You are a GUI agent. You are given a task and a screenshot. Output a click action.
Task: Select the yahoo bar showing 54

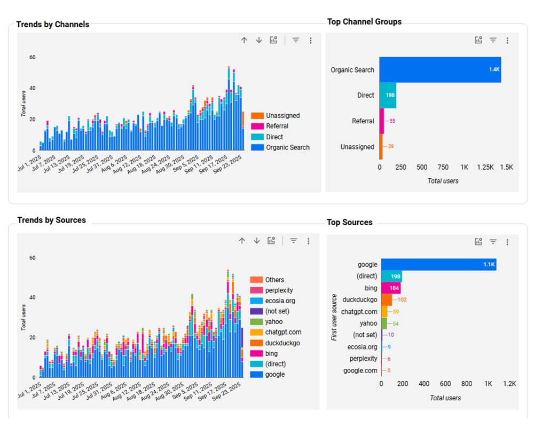click(384, 323)
